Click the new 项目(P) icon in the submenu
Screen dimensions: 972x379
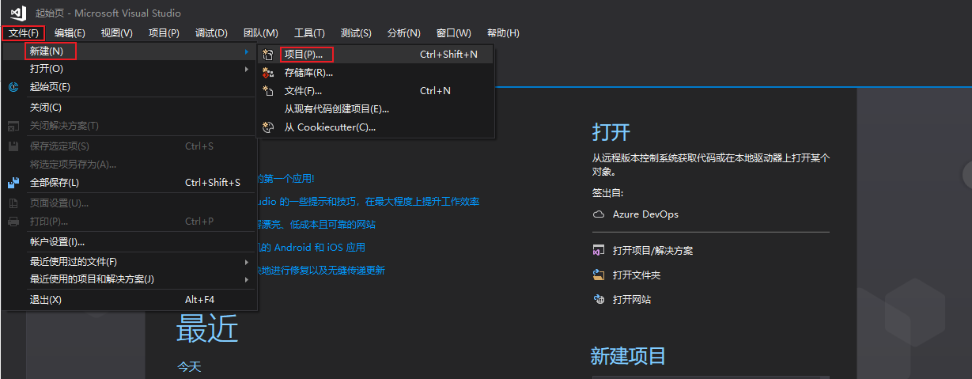point(268,55)
